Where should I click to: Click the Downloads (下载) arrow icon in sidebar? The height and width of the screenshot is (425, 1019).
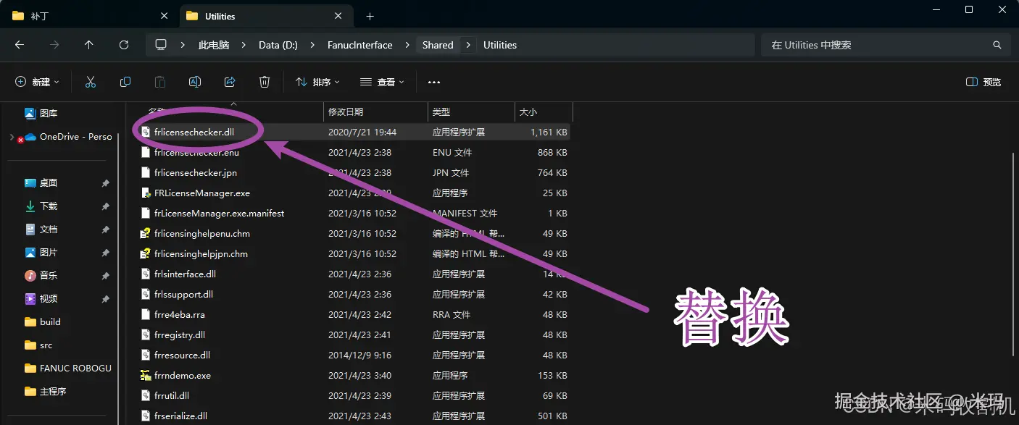[30, 206]
